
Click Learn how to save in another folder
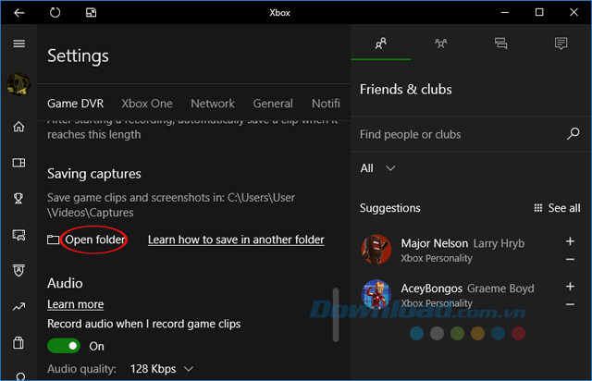coord(236,240)
